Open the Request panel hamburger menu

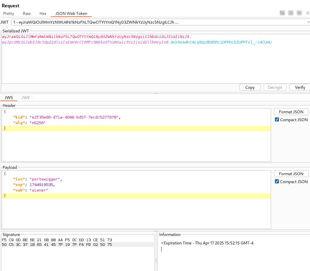(308, 13)
